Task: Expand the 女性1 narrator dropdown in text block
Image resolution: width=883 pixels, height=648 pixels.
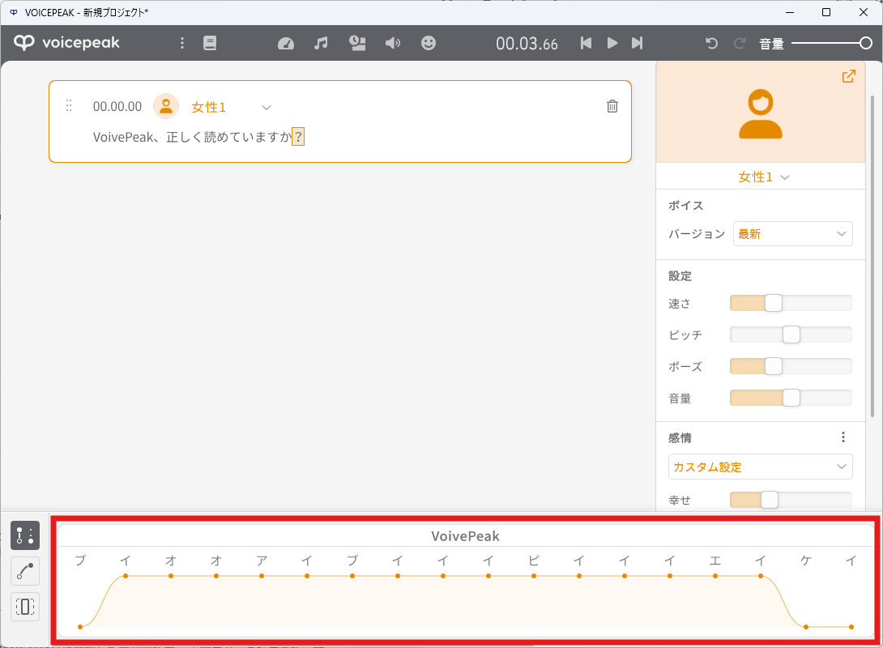Action: [x=267, y=107]
